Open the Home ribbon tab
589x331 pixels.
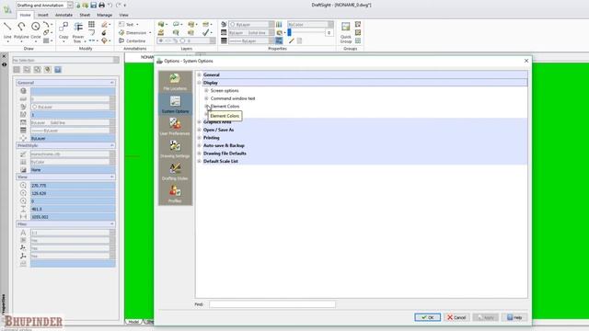[25, 15]
